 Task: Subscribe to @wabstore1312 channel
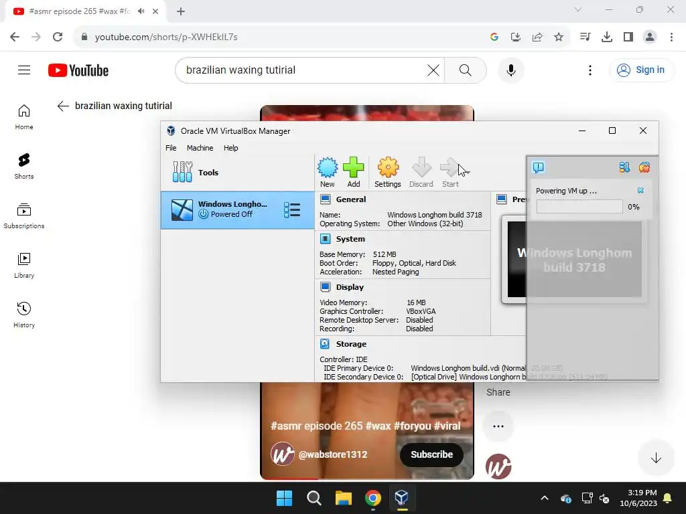[x=431, y=454]
